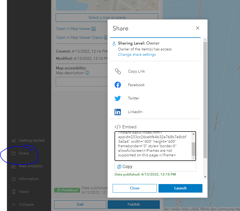Launch the published app
Image resolution: width=240 pixels, height=211 pixels.
click(x=180, y=188)
